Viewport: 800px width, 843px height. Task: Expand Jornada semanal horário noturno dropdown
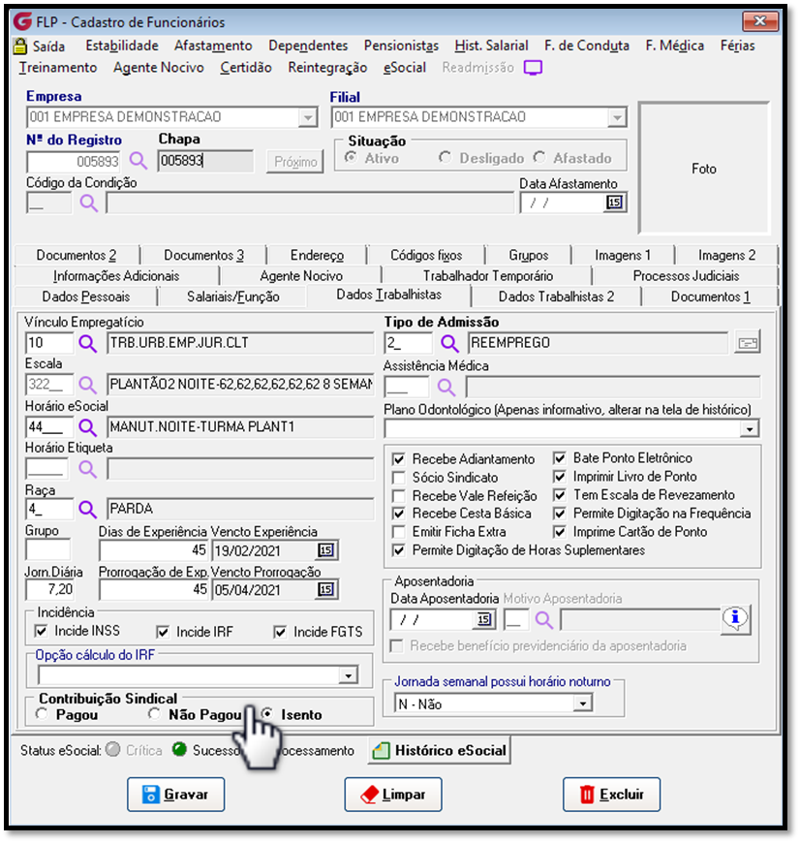[x=582, y=702]
